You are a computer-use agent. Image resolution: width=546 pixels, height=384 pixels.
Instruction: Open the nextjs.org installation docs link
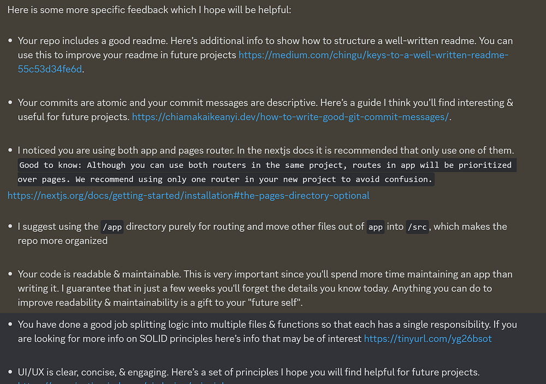coord(188,195)
